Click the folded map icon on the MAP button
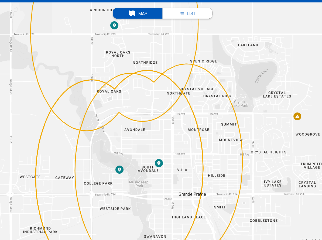Screen dimensions: 322x240 [131, 13]
